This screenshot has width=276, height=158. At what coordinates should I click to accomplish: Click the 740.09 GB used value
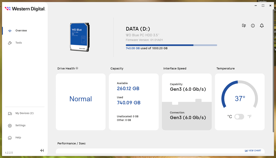coord(129,103)
